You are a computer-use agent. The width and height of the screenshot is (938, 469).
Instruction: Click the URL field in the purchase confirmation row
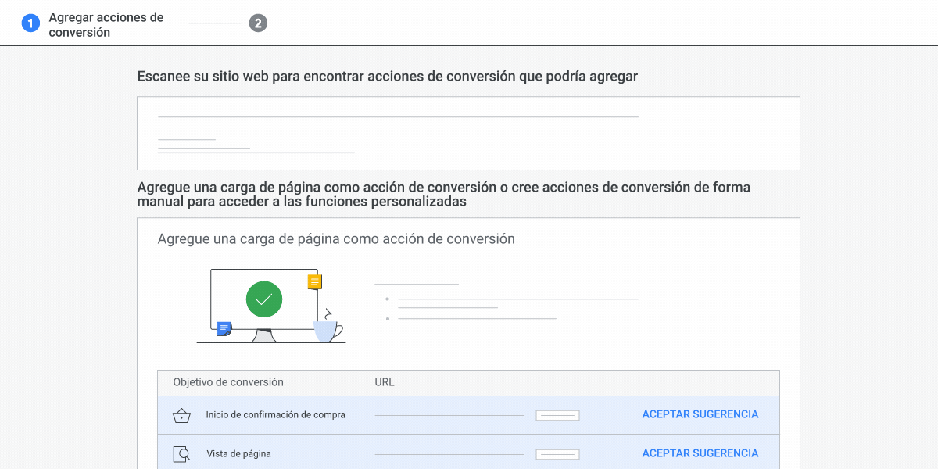click(x=449, y=415)
